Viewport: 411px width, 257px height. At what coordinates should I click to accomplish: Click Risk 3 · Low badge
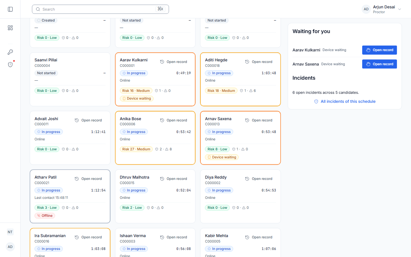coord(47,208)
